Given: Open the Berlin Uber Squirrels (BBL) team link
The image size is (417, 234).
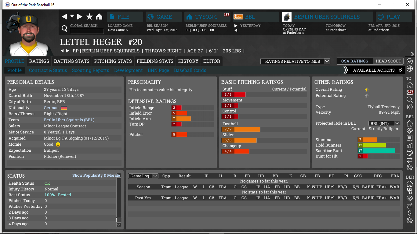Looking at the screenshot, I should click(69, 120).
